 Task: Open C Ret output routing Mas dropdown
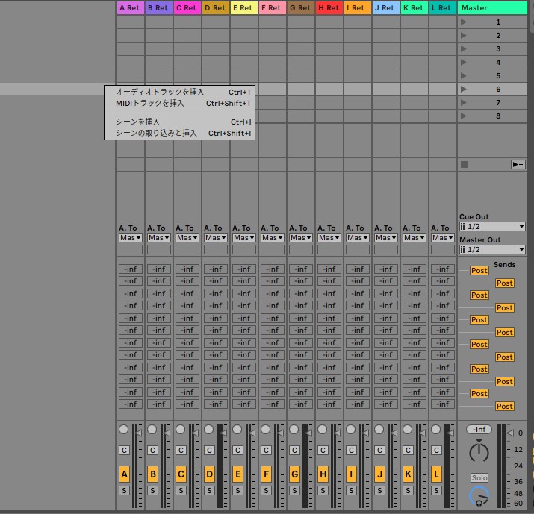coord(187,238)
